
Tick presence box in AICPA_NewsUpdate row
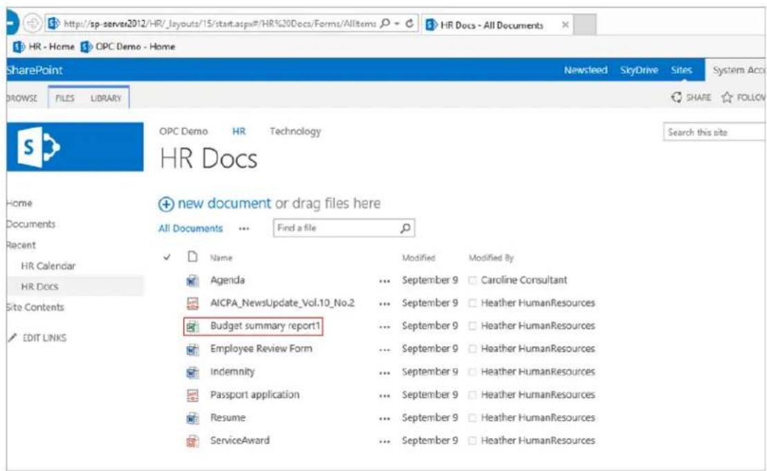pos(472,303)
